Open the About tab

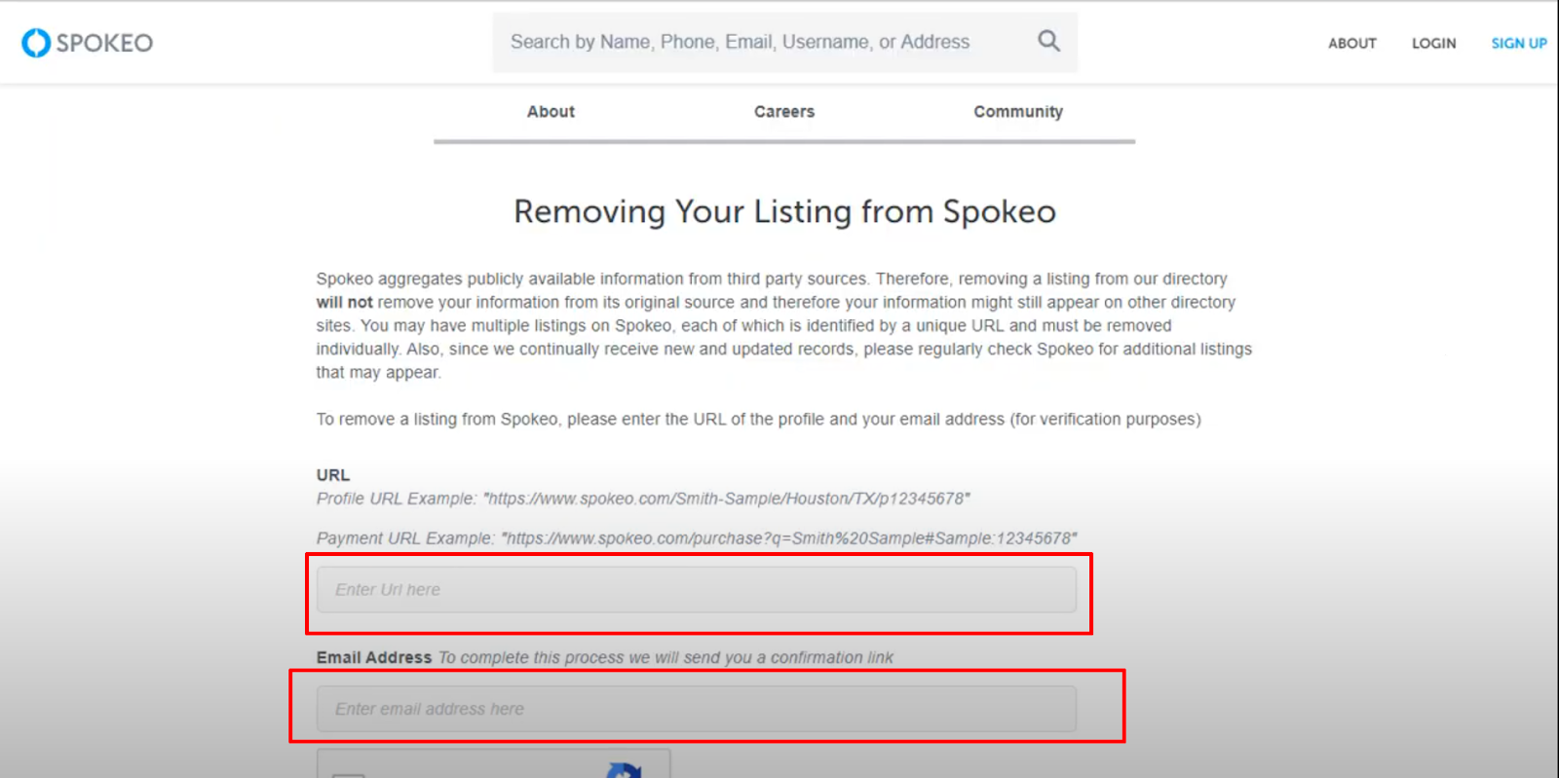coord(551,112)
